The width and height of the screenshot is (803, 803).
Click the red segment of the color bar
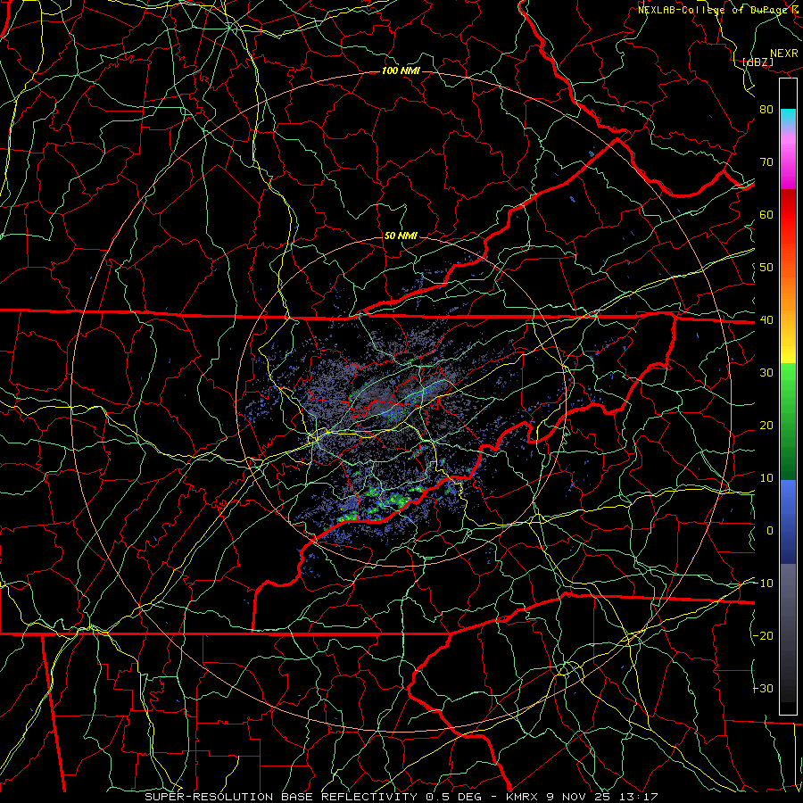coord(788,215)
